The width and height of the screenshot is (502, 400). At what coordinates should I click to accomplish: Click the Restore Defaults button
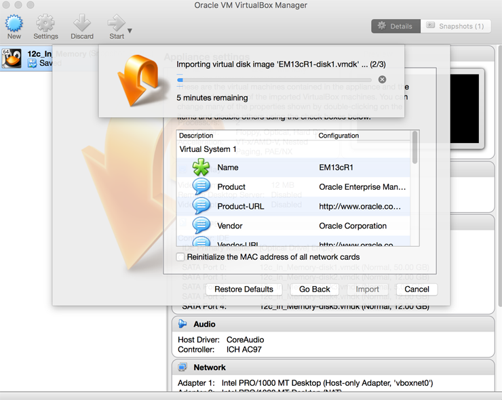(x=244, y=289)
